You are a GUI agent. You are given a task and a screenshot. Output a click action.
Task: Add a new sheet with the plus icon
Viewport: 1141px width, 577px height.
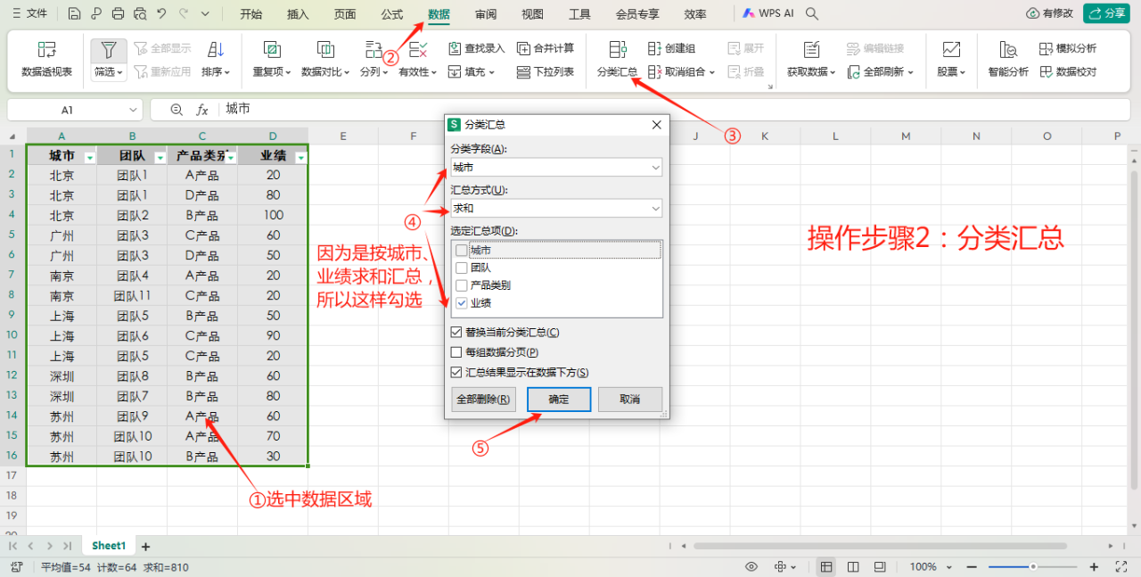click(146, 546)
